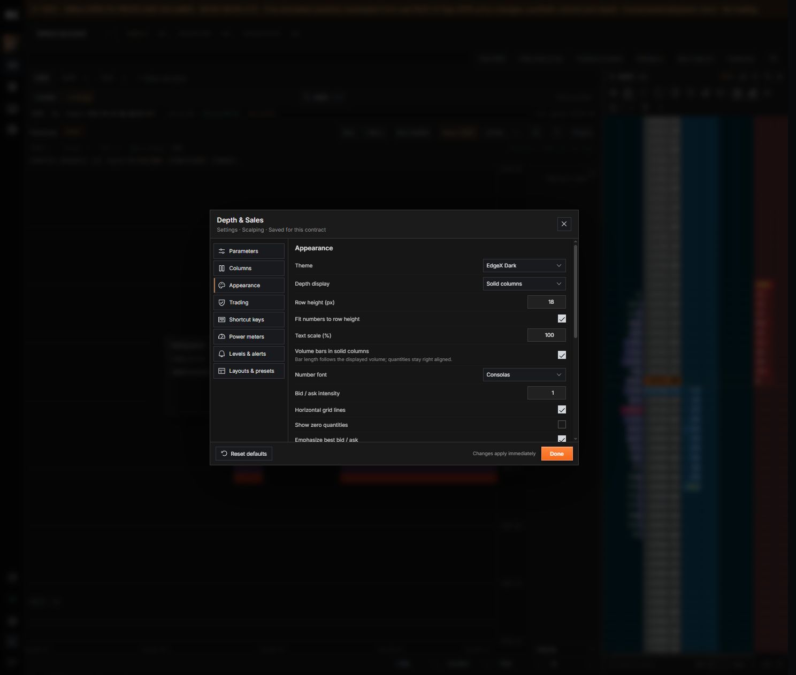Disable Horizontal grid lines checkbox
The width and height of the screenshot is (796, 675).
(x=562, y=410)
